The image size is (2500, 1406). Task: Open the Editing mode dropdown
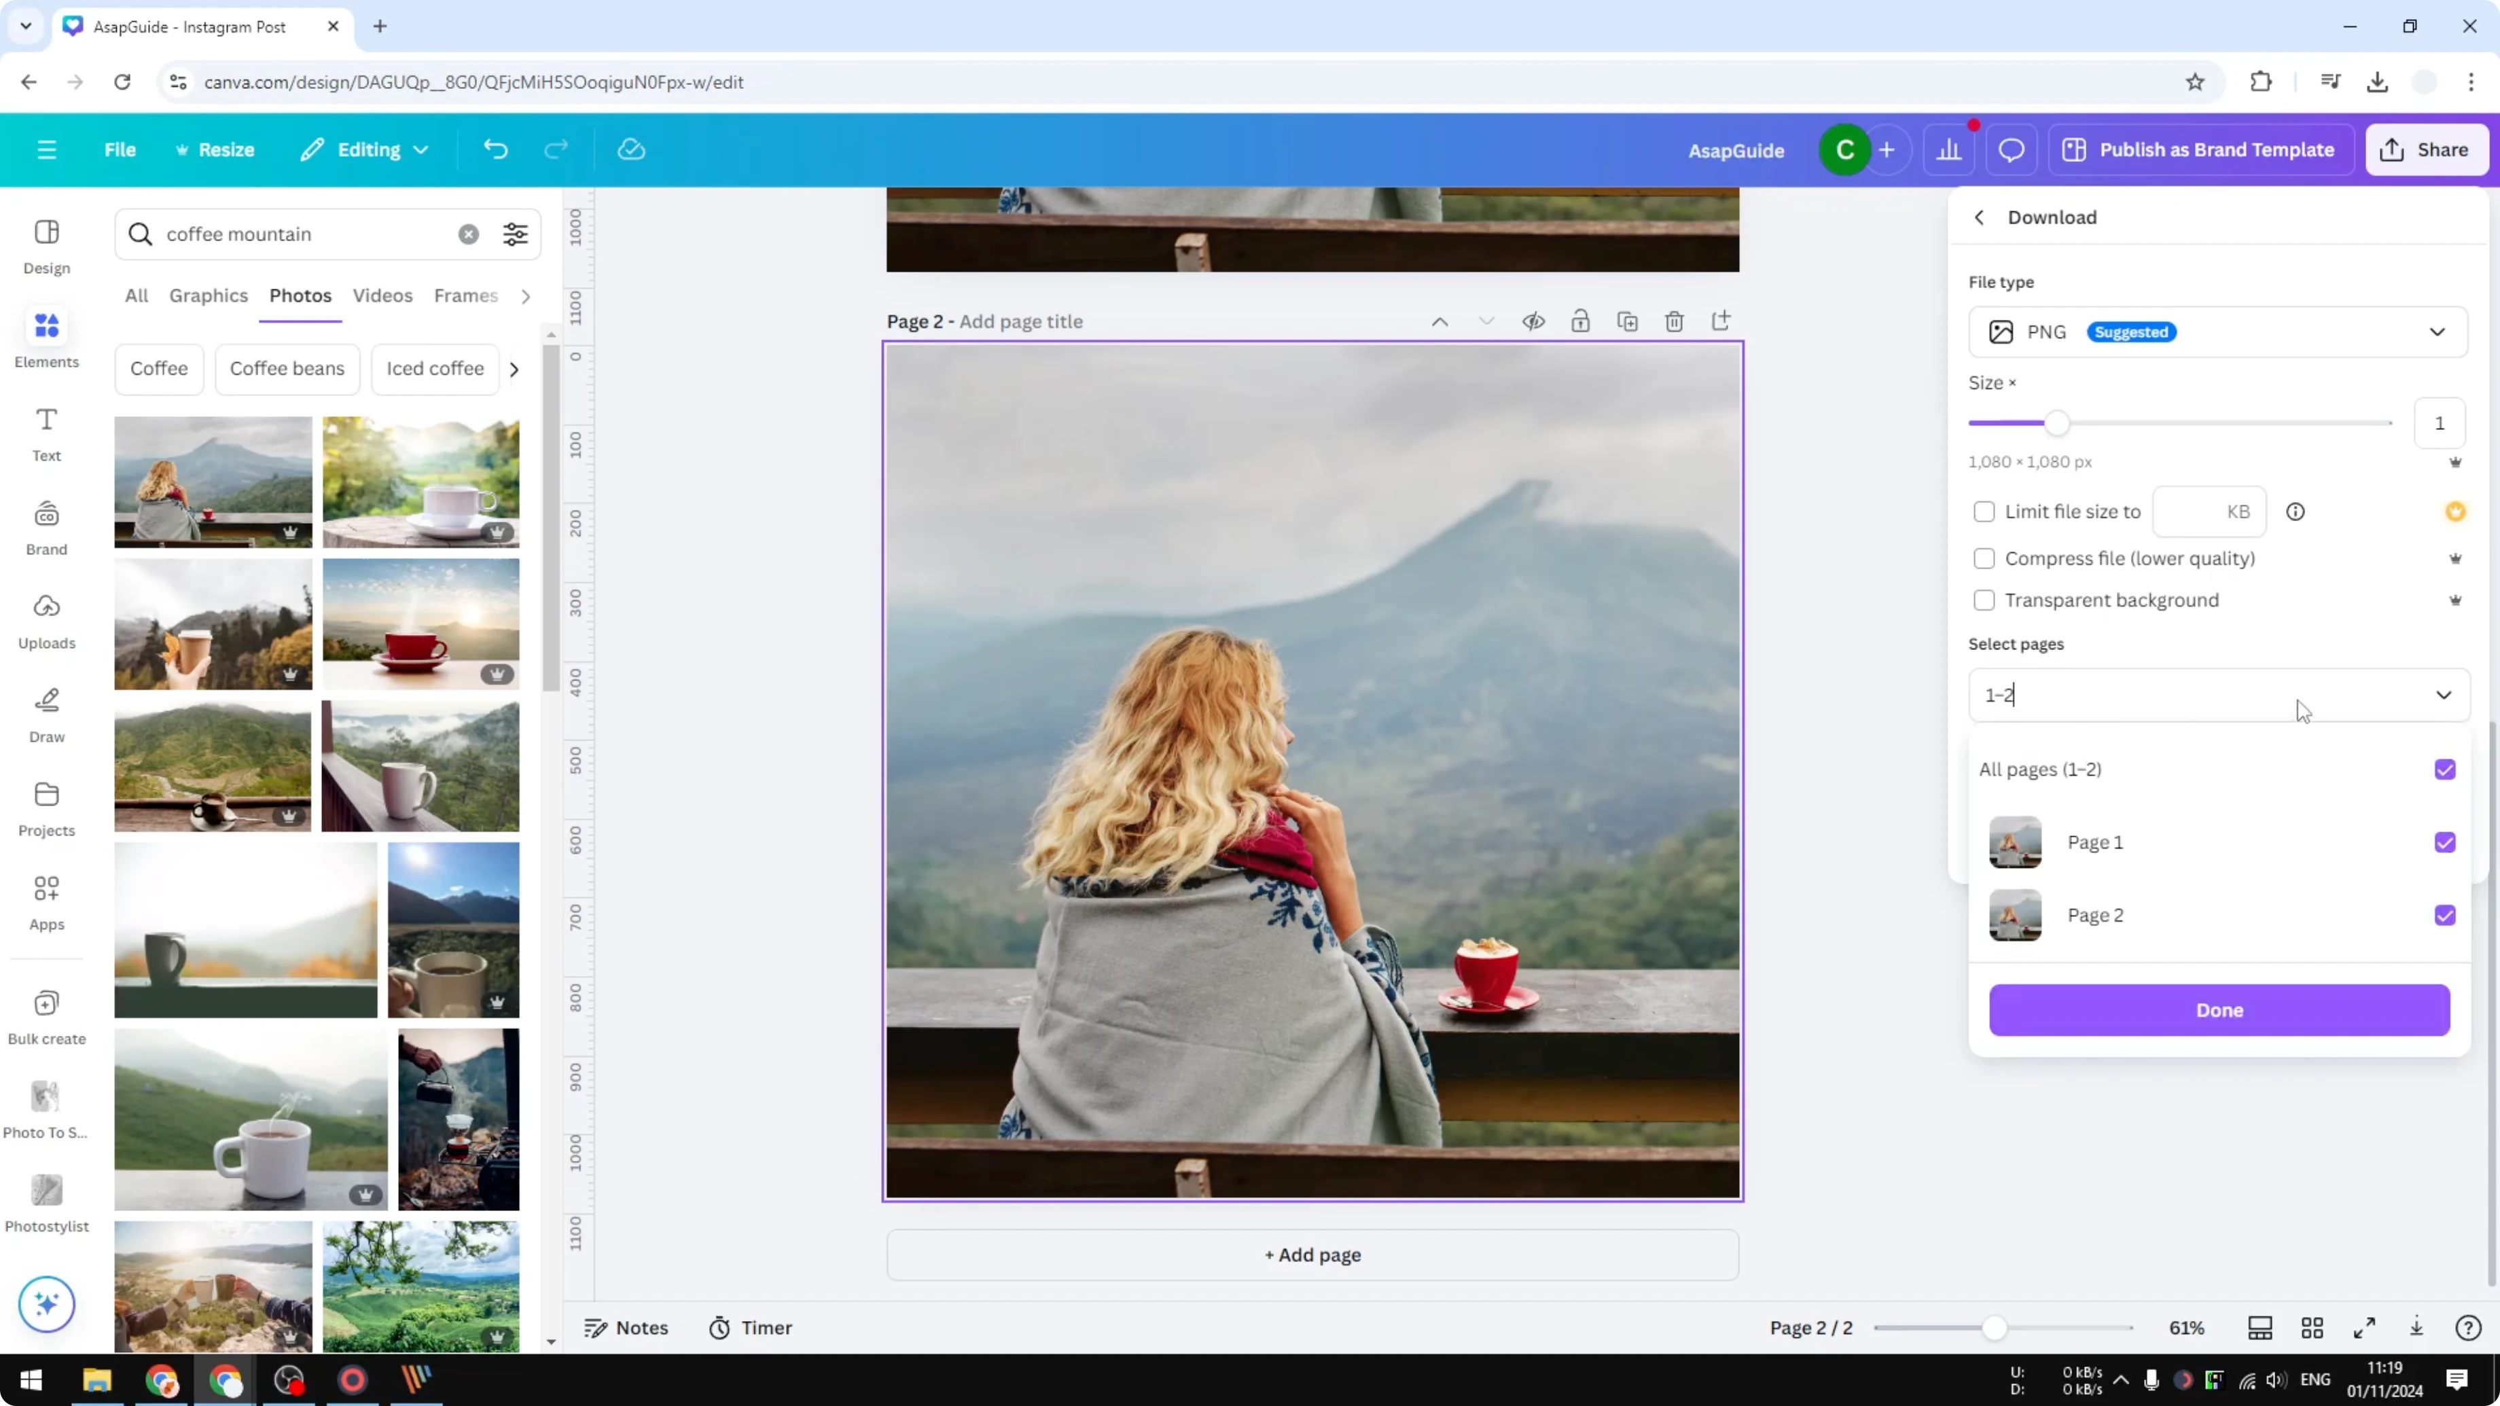click(364, 149)
